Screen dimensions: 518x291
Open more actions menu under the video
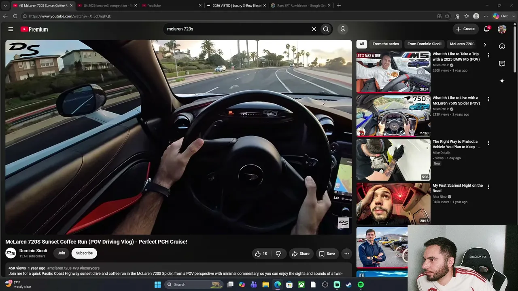tap(346, 254)
